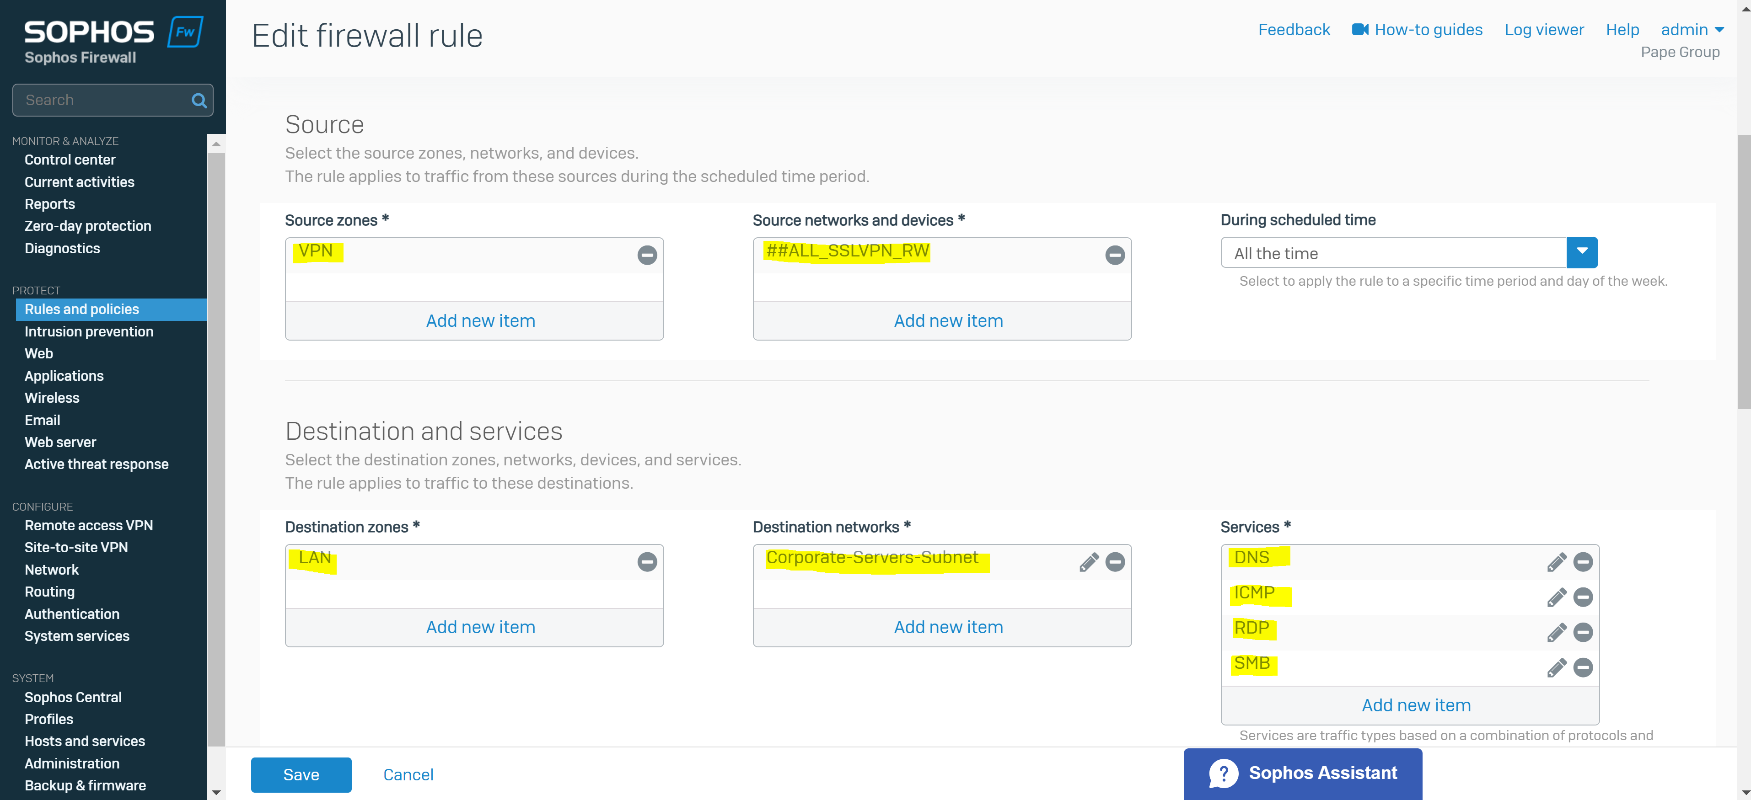Cancel editing the firewall rule
This screenshot has width=1751, height=800.
pyautogui.click(x=408, y=774)
